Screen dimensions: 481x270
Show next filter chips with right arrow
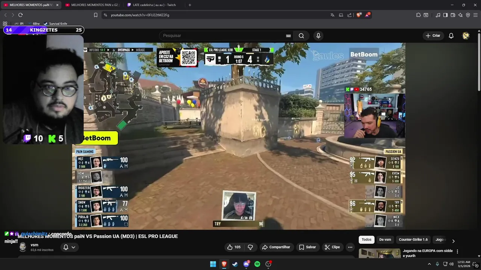(x=453, y=241)
